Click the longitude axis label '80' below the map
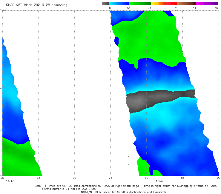The width and height of the screenshot is (221, 194). click(x=147, y=178)
